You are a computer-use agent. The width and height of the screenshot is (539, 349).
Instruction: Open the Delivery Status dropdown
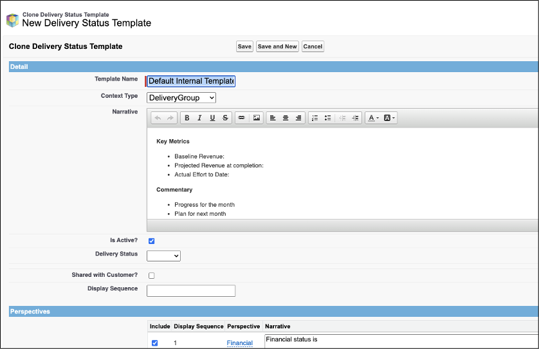coord(163,256)
